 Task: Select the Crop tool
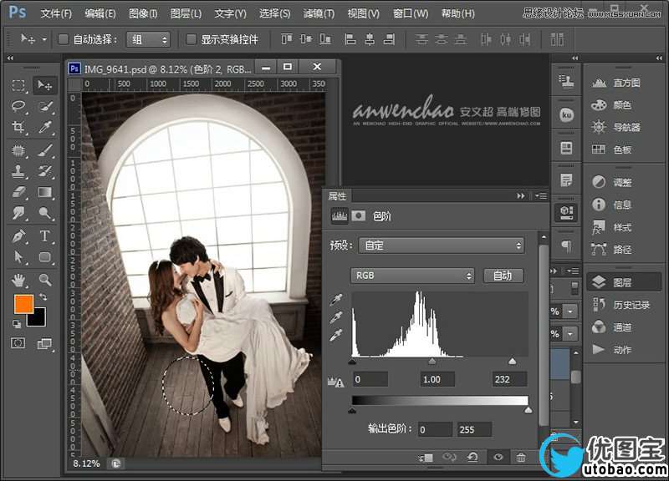tap(18, 127)
